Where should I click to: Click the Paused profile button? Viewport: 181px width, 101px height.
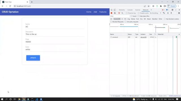pyautogui.click(x=172, y=6)
